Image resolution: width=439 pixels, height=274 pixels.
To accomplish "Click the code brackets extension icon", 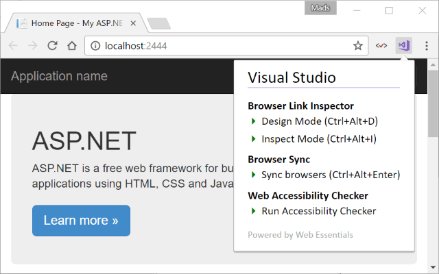I will click(x=381, y=46).
